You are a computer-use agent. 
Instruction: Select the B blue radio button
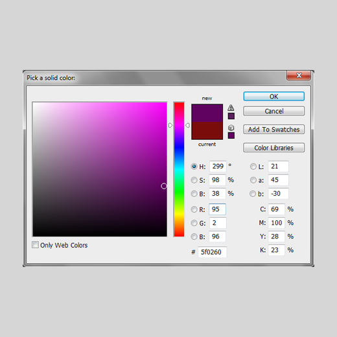tap(194, 237)
